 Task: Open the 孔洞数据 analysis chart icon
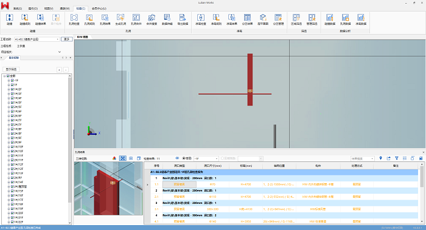[345, 19]
